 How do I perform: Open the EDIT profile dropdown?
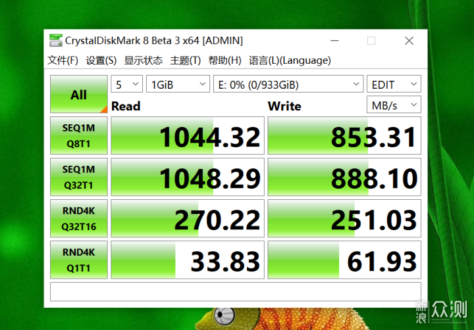click(394, 84)
